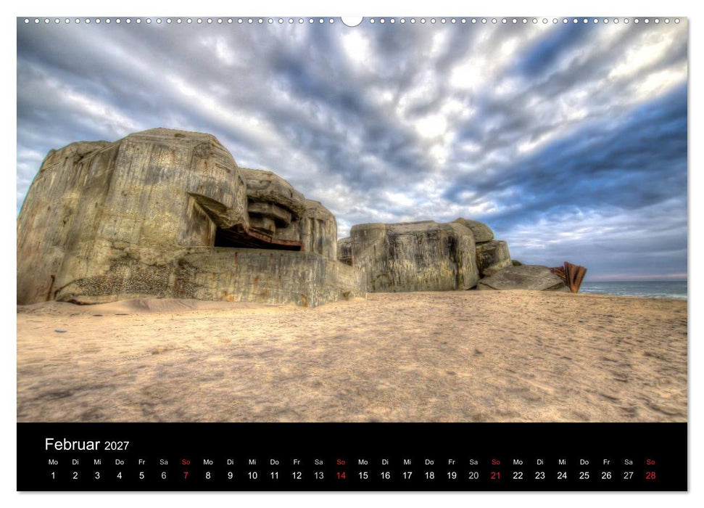Select date 5 in the calendar
This screenshot has width=704, height=508.
[141, 475]
